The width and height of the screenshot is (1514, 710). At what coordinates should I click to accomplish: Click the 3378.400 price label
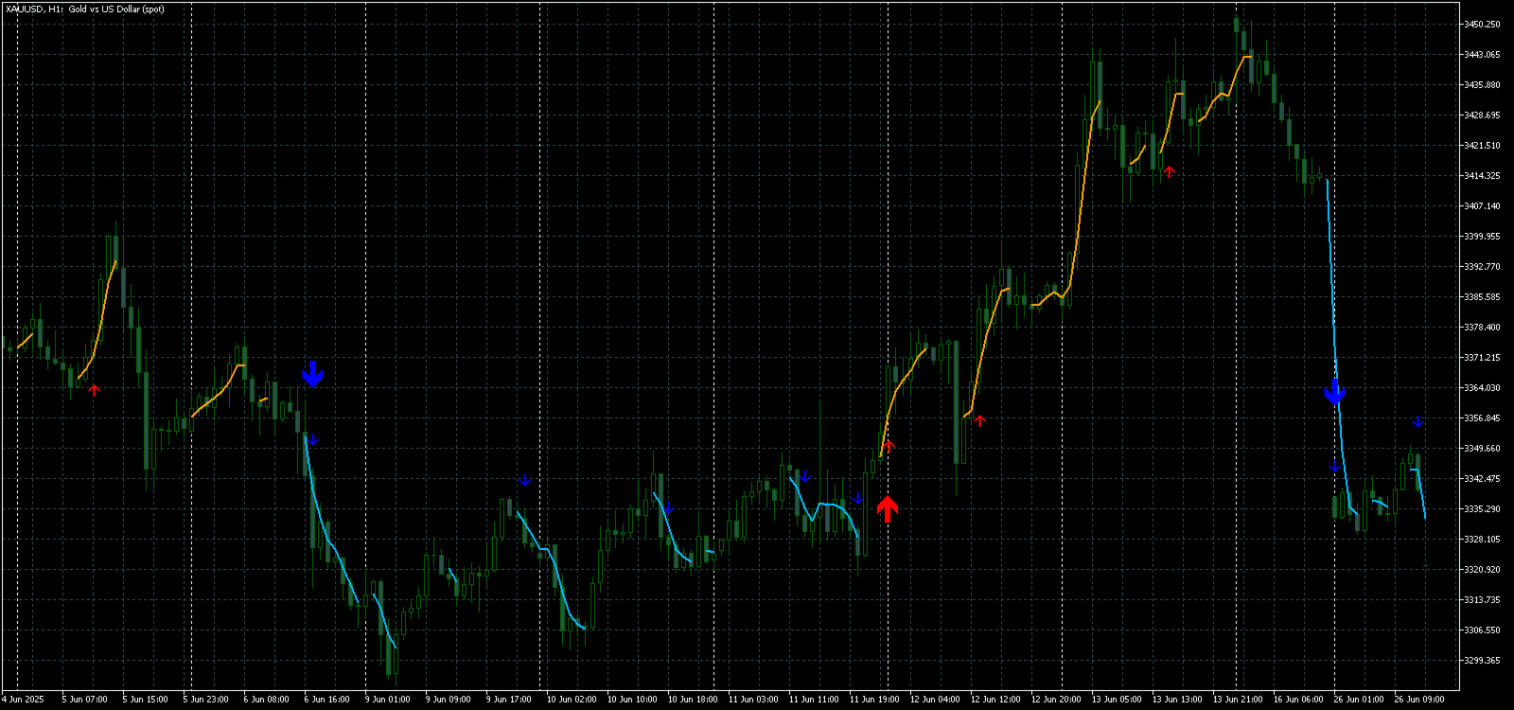coord(1482,328)
